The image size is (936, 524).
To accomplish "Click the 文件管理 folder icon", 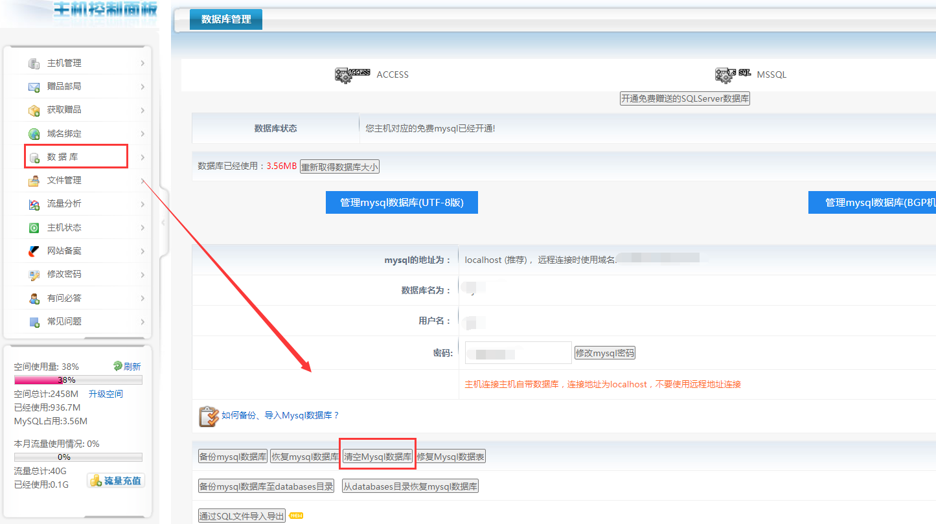I will tap(34, 181).
